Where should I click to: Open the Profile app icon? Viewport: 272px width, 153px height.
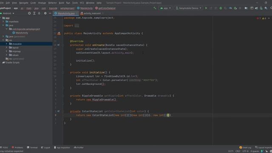(230, 8)
